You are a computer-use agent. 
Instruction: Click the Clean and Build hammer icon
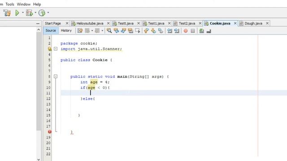(x=7, y=13)
